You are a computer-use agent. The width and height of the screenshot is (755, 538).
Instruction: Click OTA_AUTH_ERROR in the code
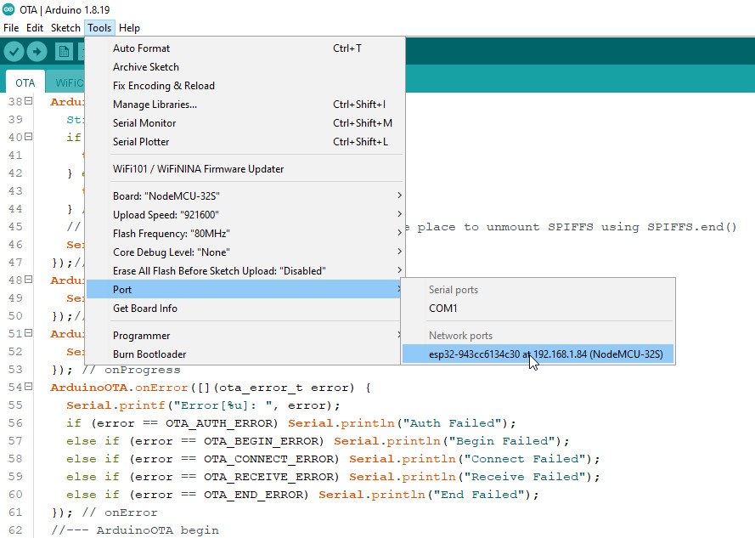[218, 423]
